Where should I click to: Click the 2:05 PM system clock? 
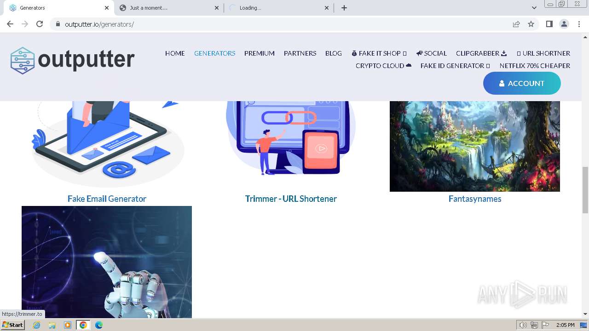click(x=565, y=325)
